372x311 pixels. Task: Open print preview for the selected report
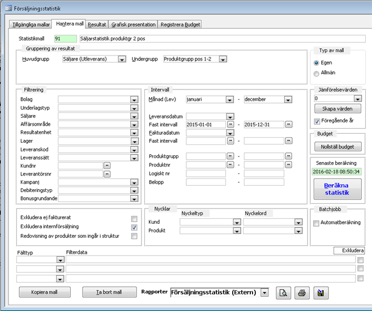pos(283,292)
